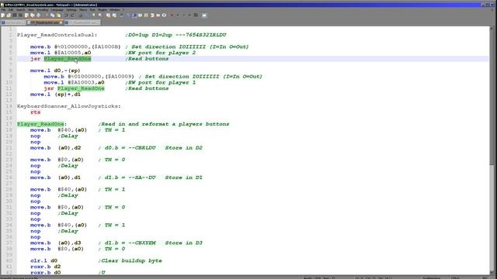497x279 pixels.
Task: Open the View menu
Action: click(x=31, y=10)
